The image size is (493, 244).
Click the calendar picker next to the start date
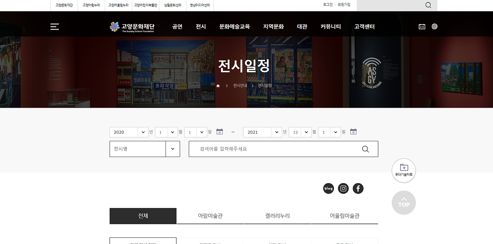(220, 132)
